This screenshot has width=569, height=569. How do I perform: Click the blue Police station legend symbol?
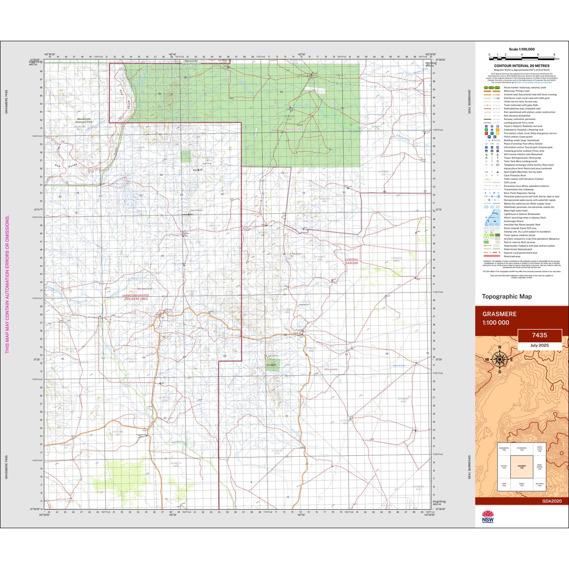(489, 137)
